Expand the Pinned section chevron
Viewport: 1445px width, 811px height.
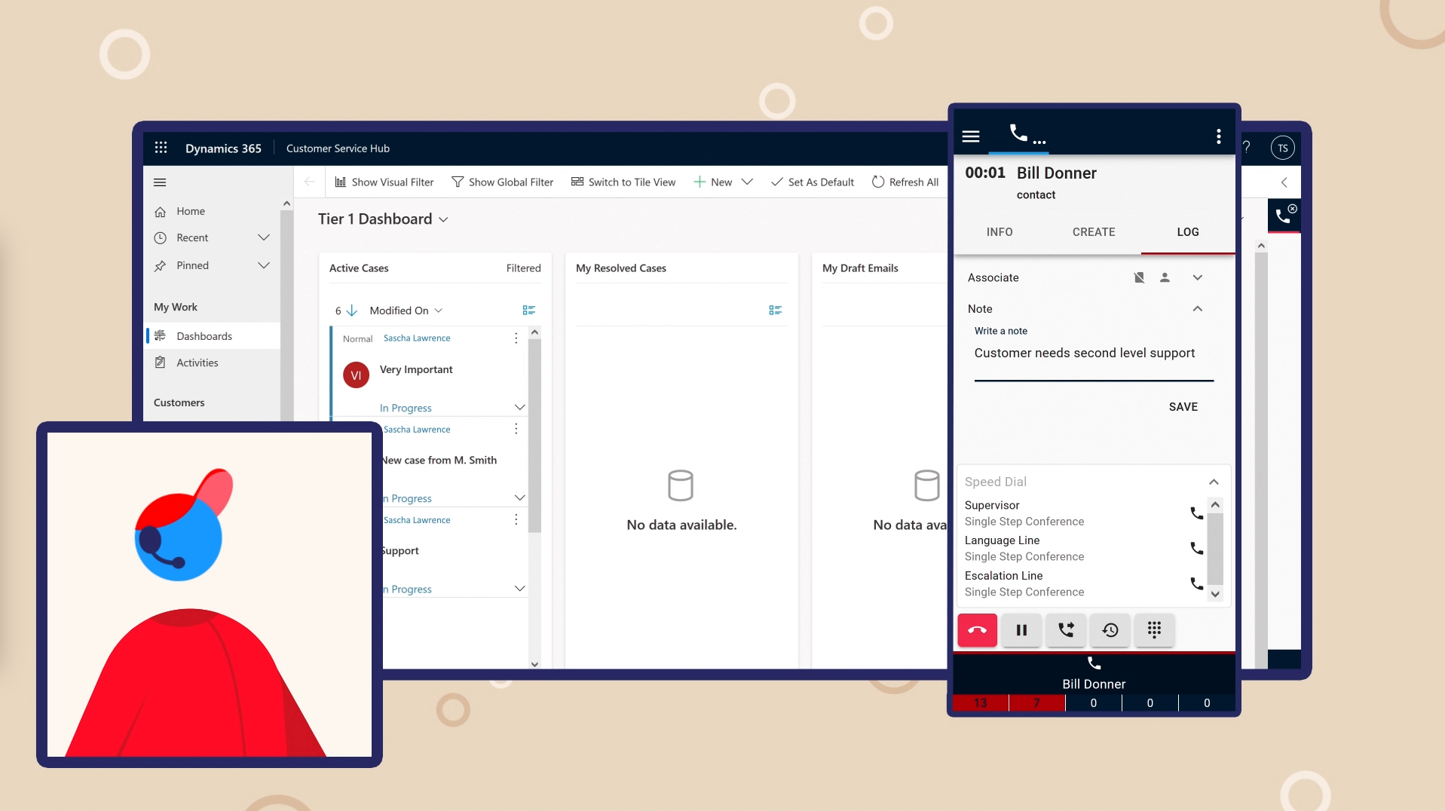pos(264,265)
